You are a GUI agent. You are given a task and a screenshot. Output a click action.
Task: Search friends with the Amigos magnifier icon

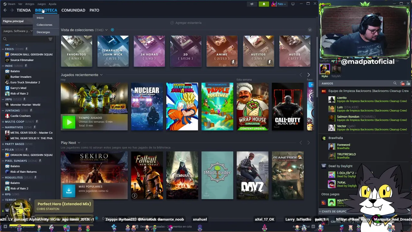click(395, 83)
